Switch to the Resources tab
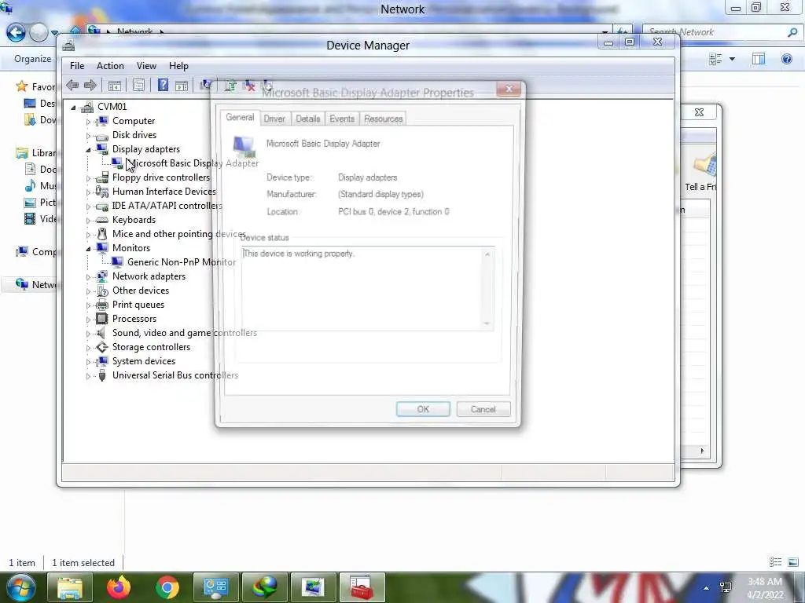Image resolution: width=805 pixels, height=603 pixels. 384,119
